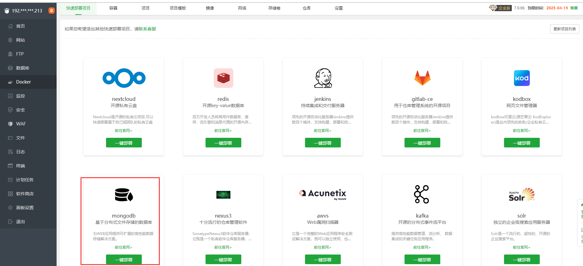Open the 镜像 tab

[210, 8]
